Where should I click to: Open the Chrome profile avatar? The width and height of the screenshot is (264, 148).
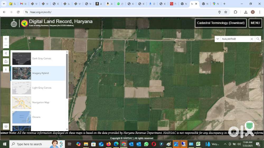[253, 12]
